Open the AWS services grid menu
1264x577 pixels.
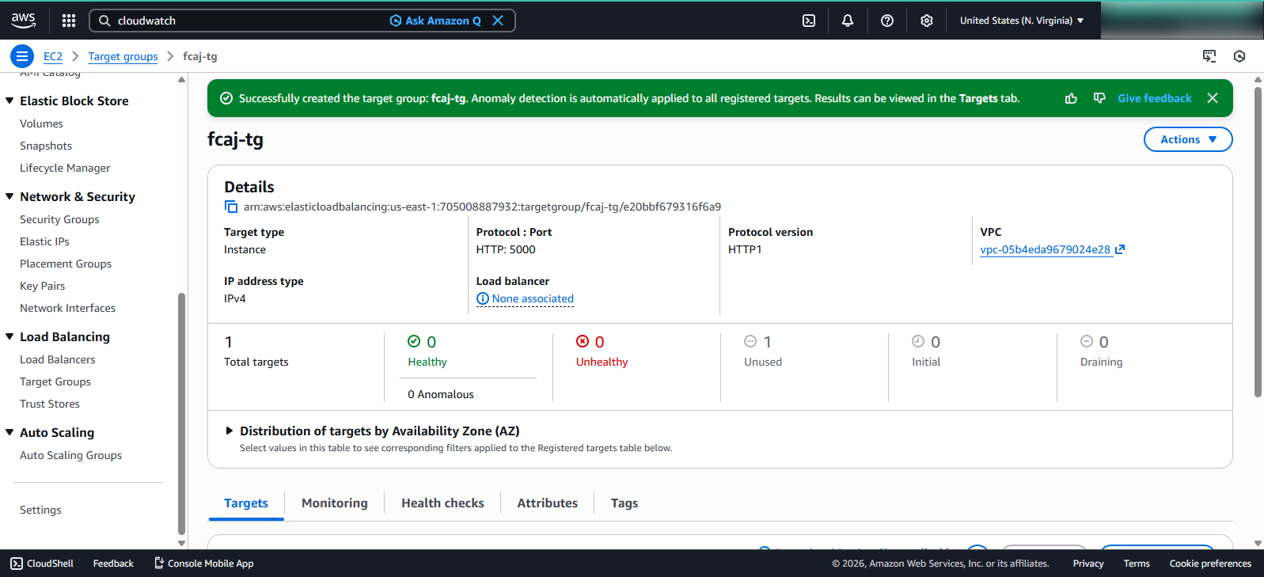point(69,21)
